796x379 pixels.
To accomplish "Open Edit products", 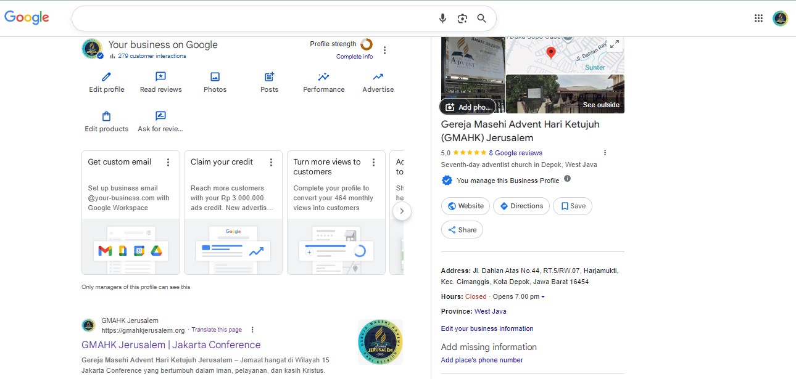I will coord(106,116).
